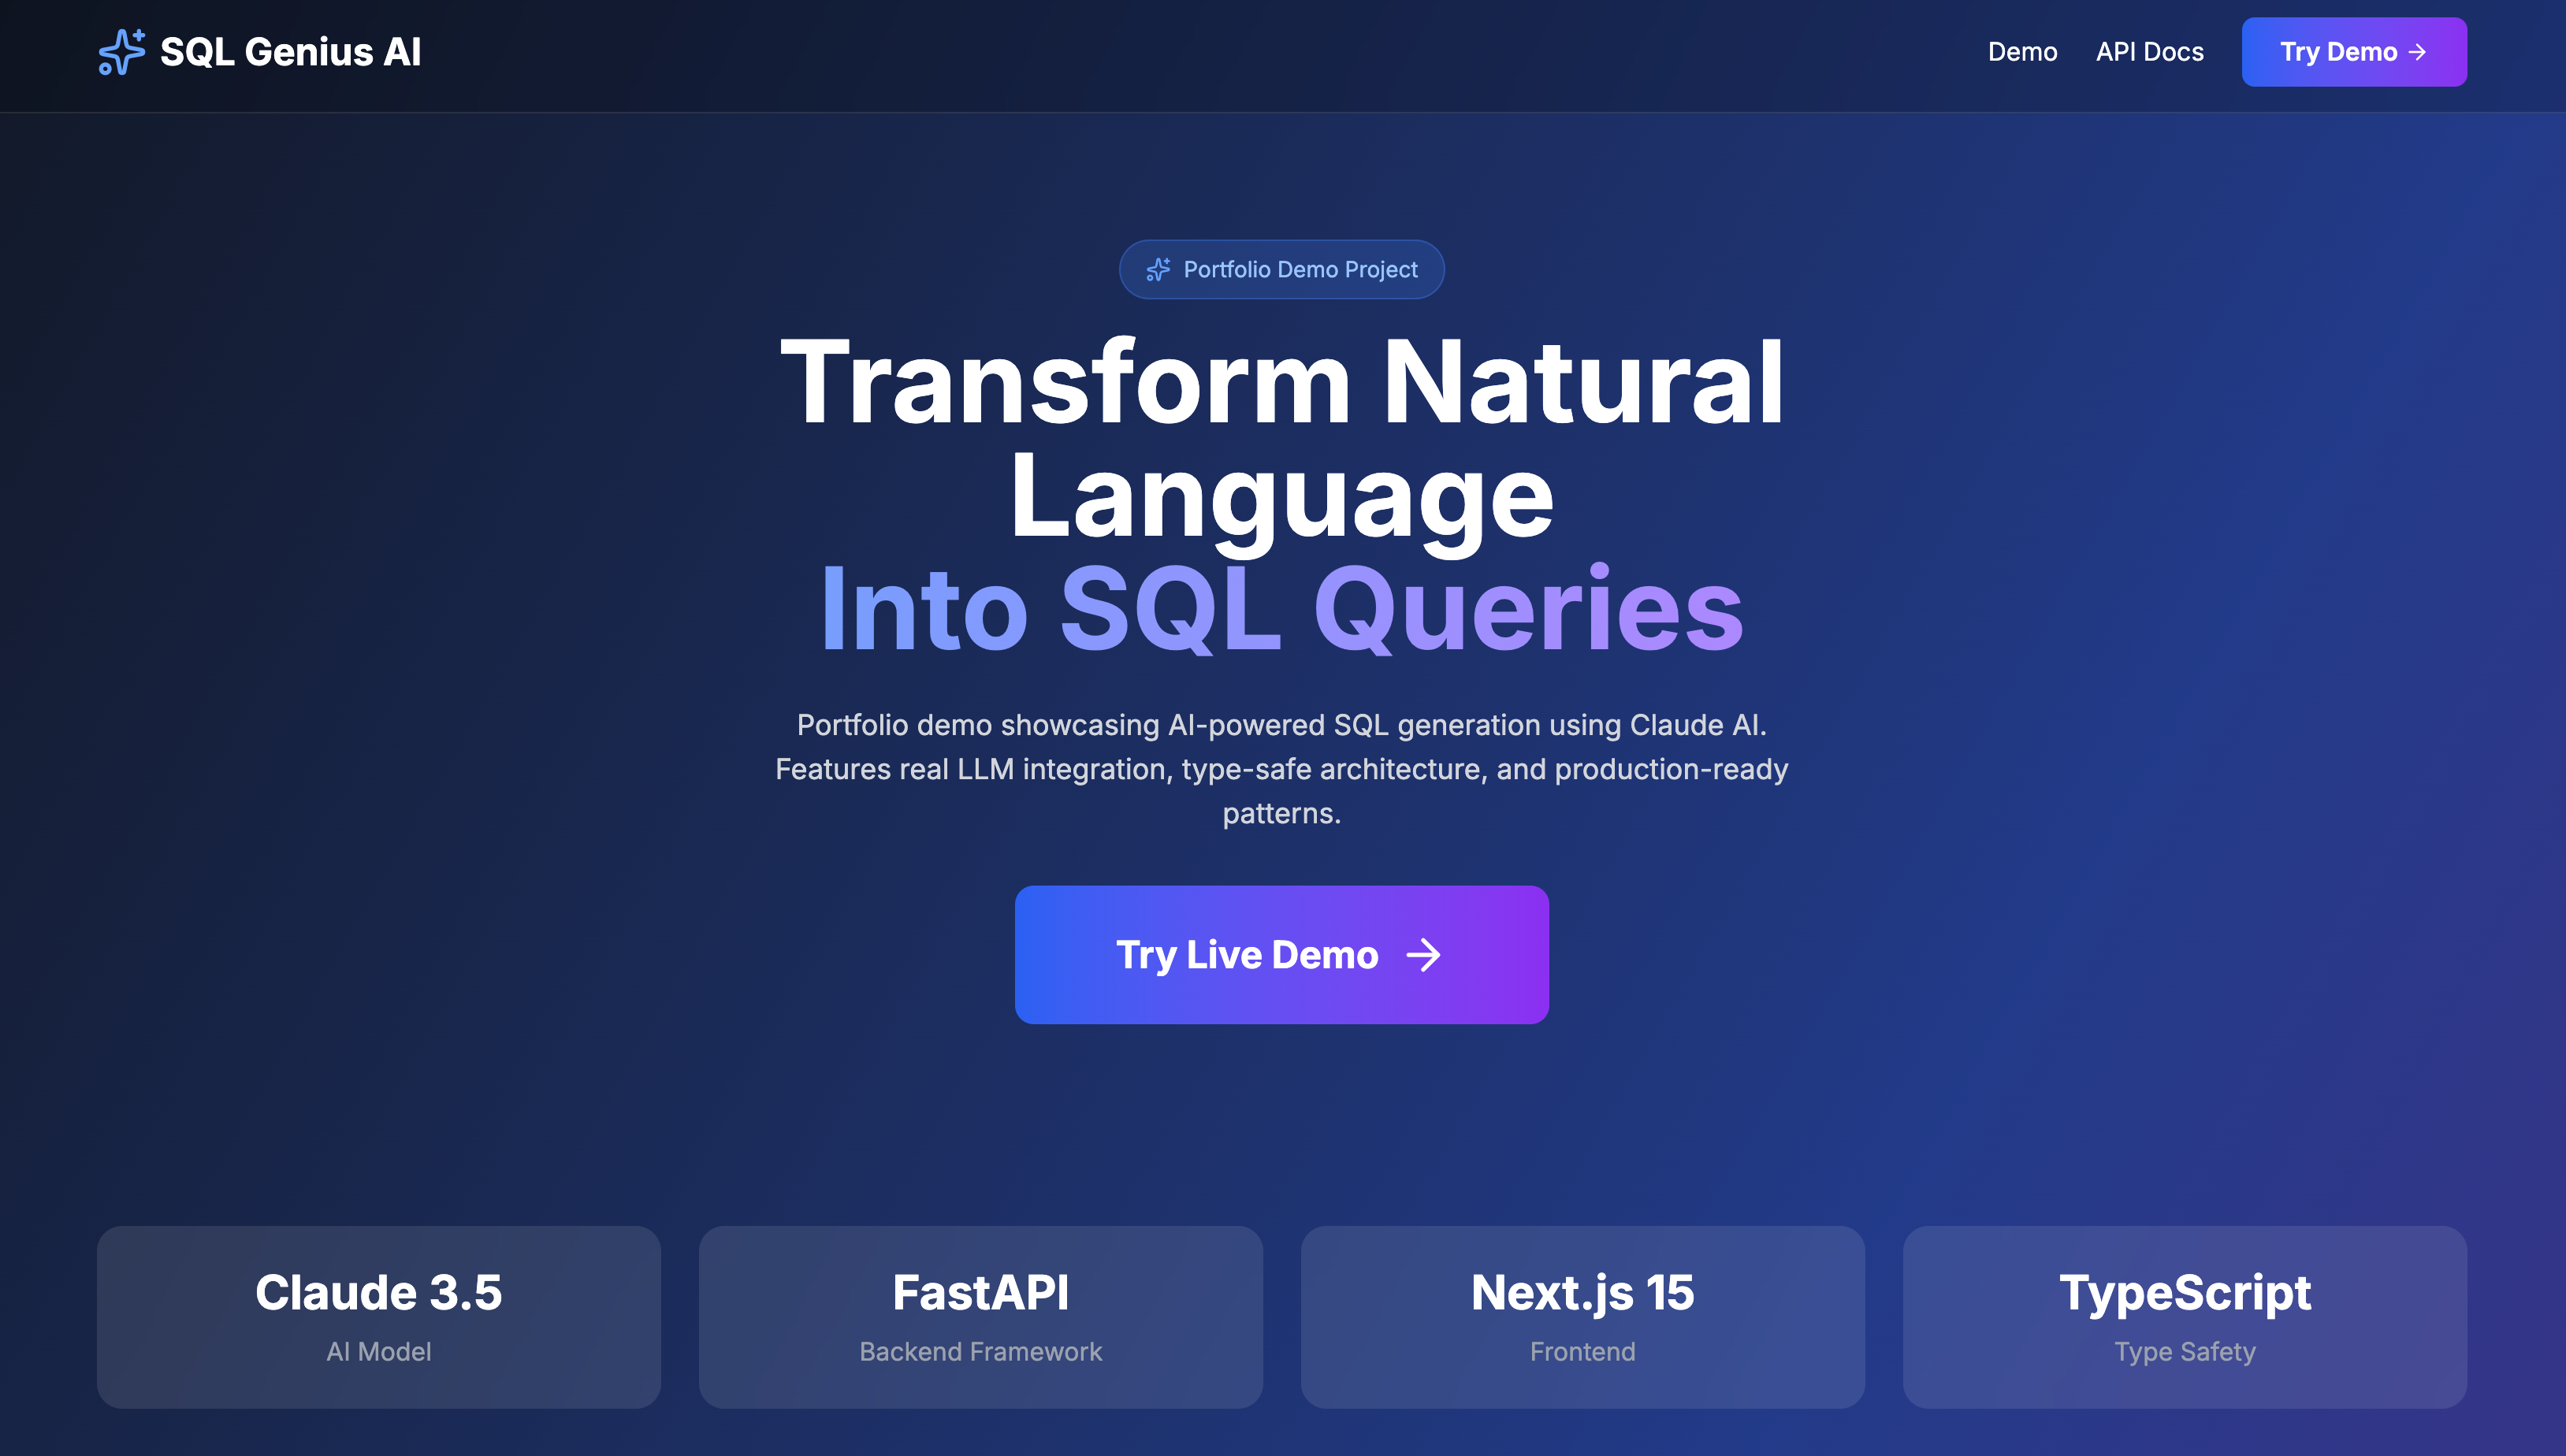
Task: Click the arrow icon inside Try Live Demo
Action: 1424,955
